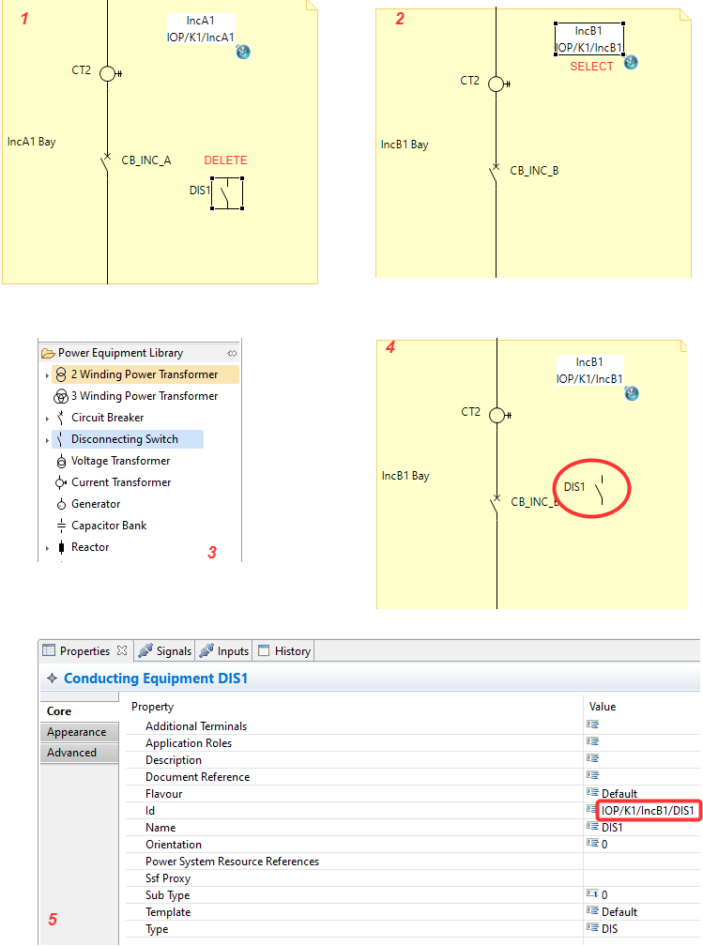Choose Generator in Power Equipment Library
703x946 pixels.
[x=96, y=504]
